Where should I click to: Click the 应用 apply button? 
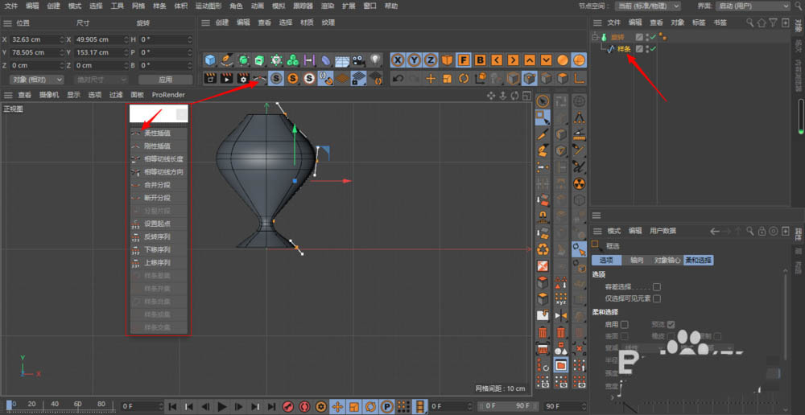165,80
